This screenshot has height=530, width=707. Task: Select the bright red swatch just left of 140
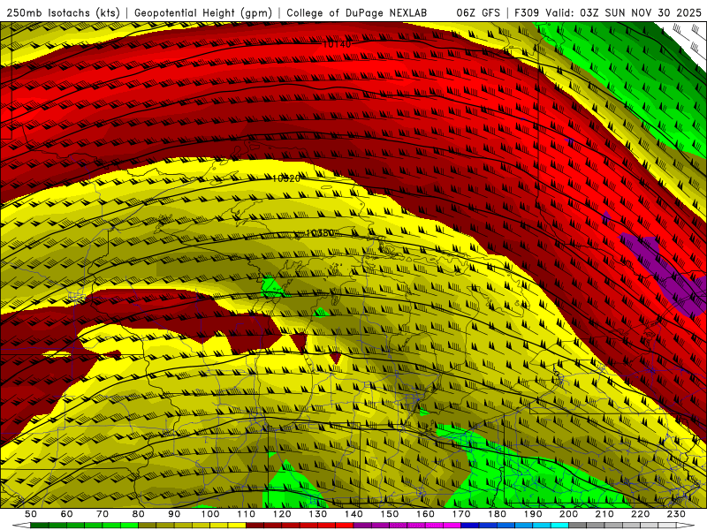tap(345, 526)
